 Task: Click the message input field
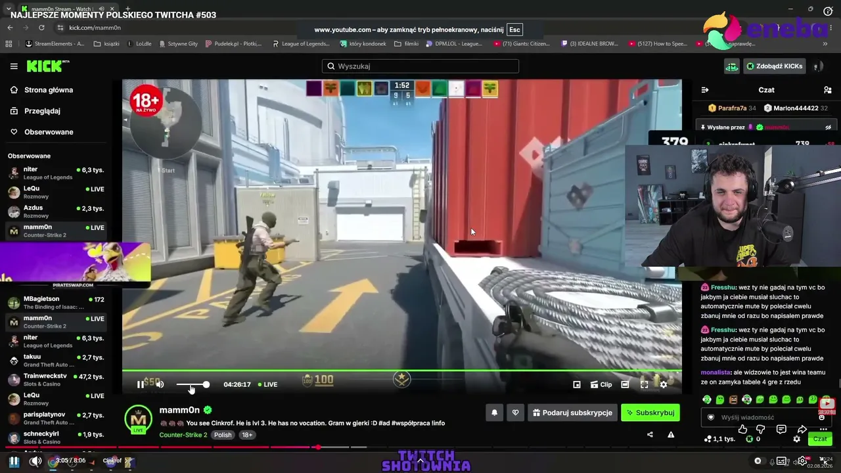pos(765,417)
